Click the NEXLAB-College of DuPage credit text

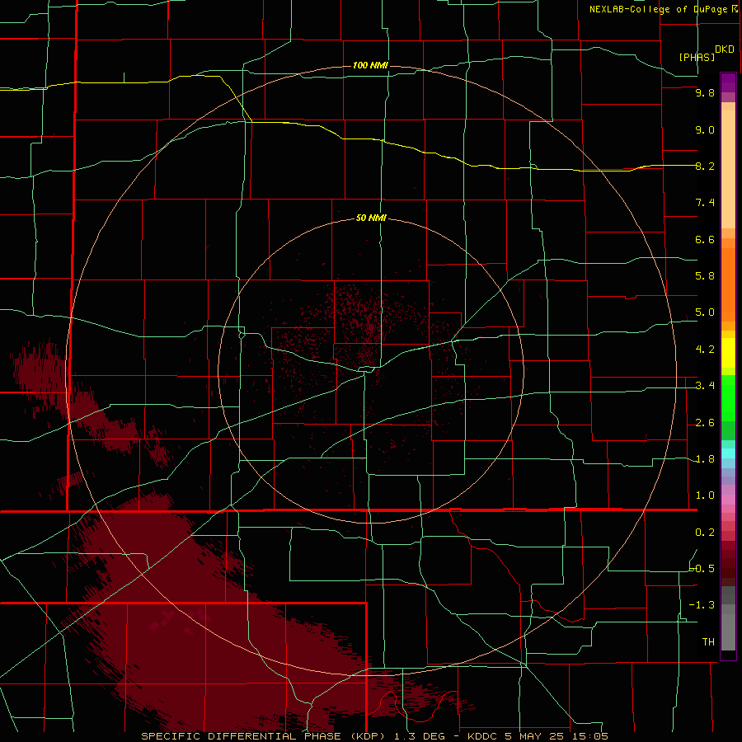pyautogui.click(x=664, y=9)
